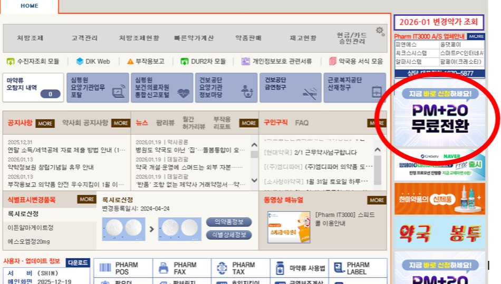Click the 식별상세정보 button
Viewport: 501px width, 284px height.
pyautogui.click(x=229, y=235)
